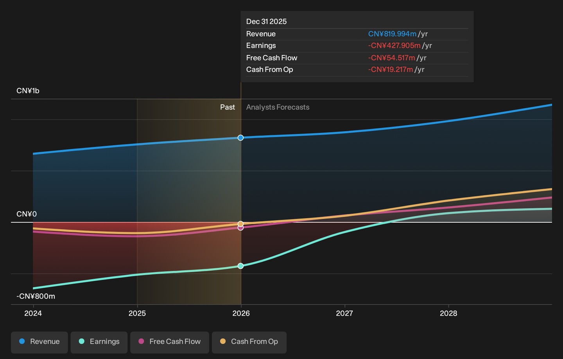Click the blue Revenue legend dot
The image size is (563, 359).
[x=22, y=341]
